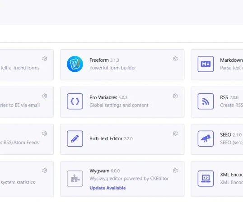Click 'Global settings and content' description
The height and width of the screenshot is (203, 243).
(x=119, y=105)
